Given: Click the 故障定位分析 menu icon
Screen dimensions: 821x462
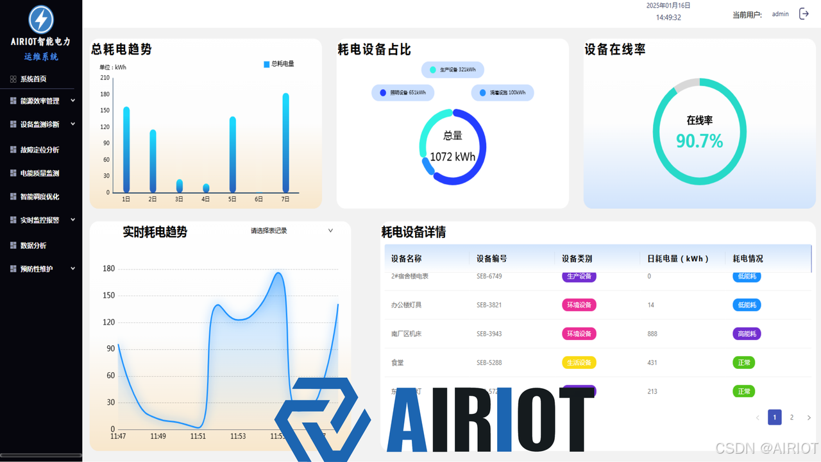Looking at the screenshot, I should pos(13,150).
